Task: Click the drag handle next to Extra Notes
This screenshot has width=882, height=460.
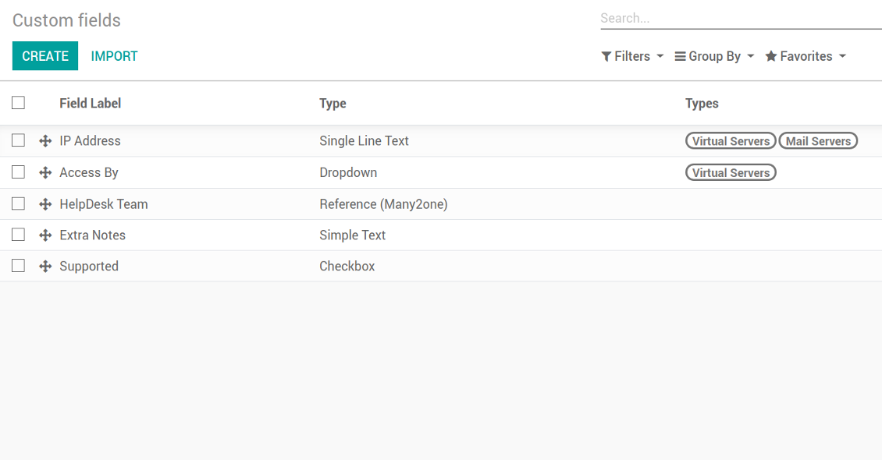Action: click(45, 235)
